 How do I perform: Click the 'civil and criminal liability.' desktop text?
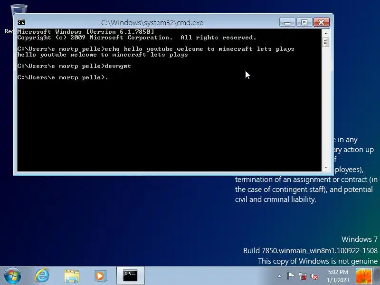tap(275, 199)
